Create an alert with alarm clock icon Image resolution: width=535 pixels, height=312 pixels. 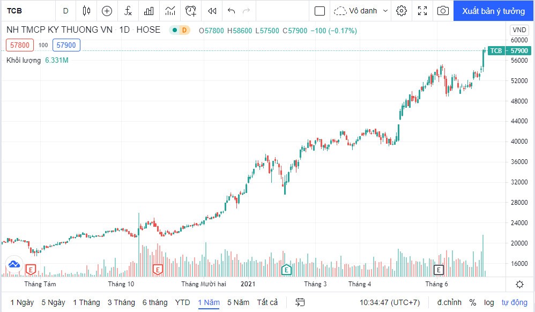(x=191, y=11)
